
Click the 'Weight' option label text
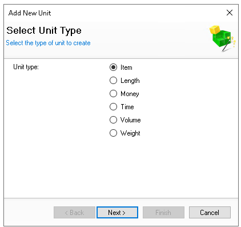click(130, 133)
